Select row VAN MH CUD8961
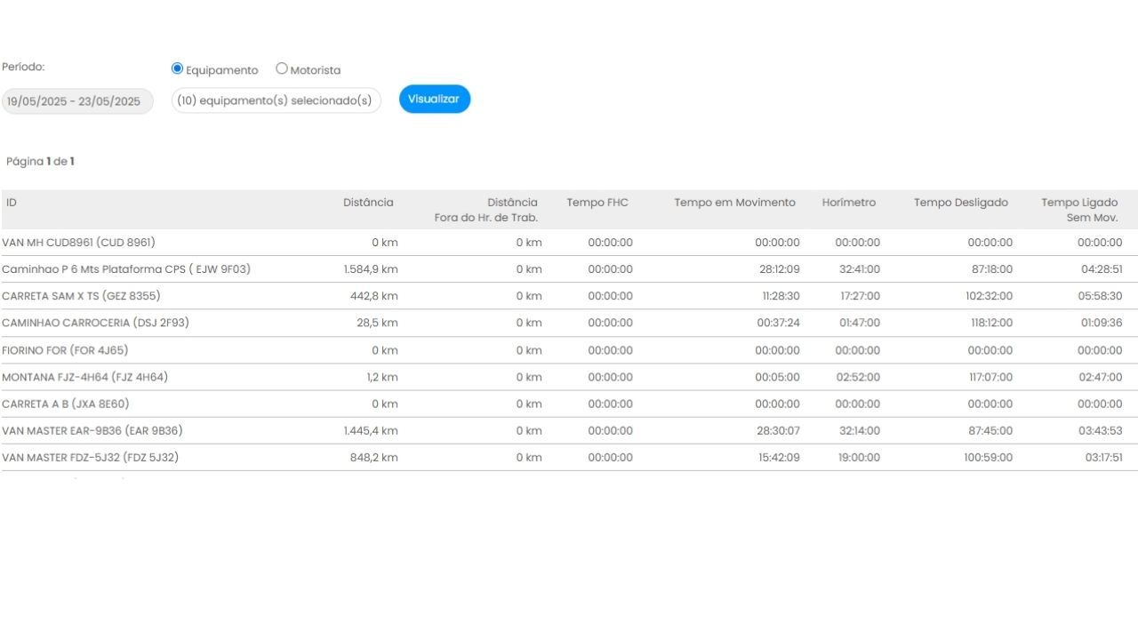Image resolution: width=1138 pixels, height=640 pixels. 569,243
